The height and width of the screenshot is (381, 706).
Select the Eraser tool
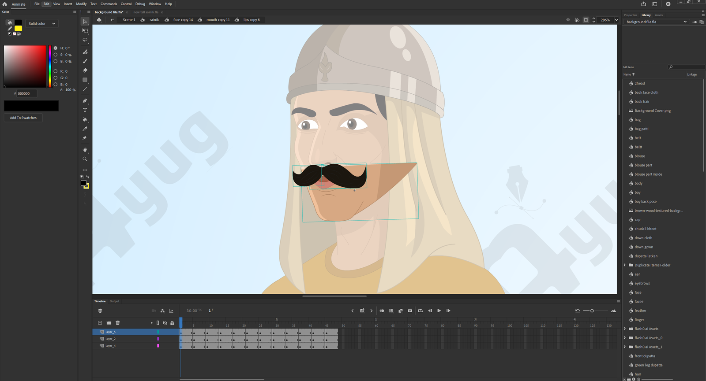coord(85,70)
